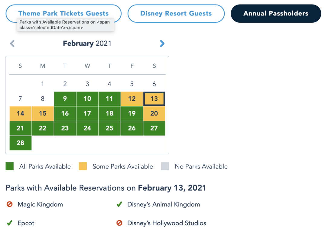This screenshot has height=232, width=325.
Task: Choose February 14 in the calendar
Action: pyautogui.click(x=20, y=114)
